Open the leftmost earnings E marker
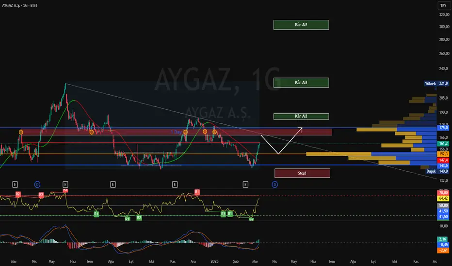 coord(15,184)
